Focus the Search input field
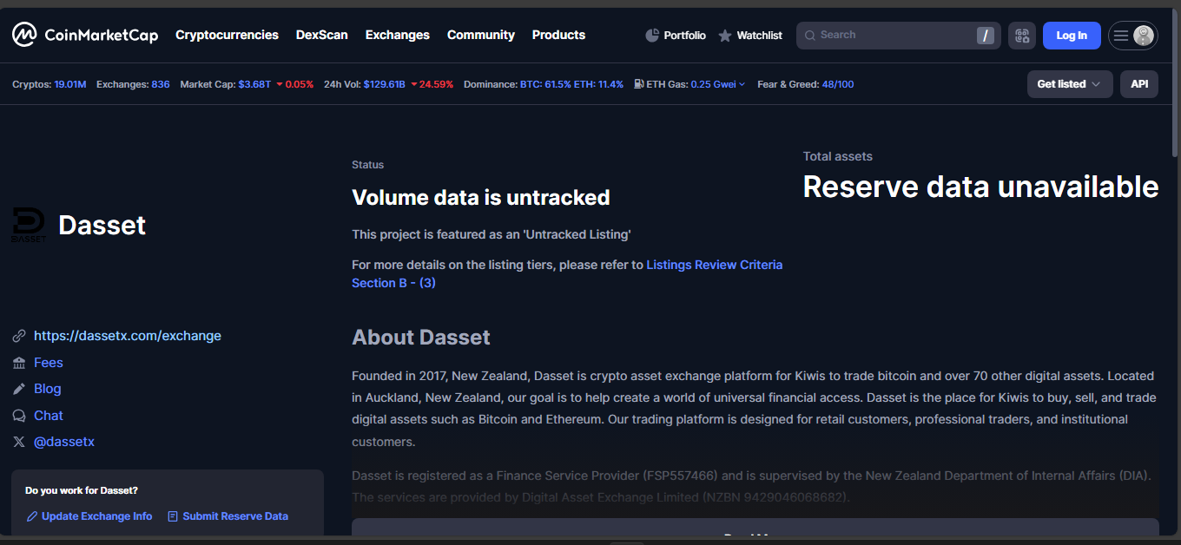This screenshot has width=1181, height=545. click(898, 36)
